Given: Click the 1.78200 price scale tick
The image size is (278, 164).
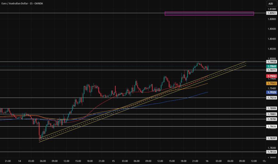Looking at the screenshot, I should coord(272,148).
